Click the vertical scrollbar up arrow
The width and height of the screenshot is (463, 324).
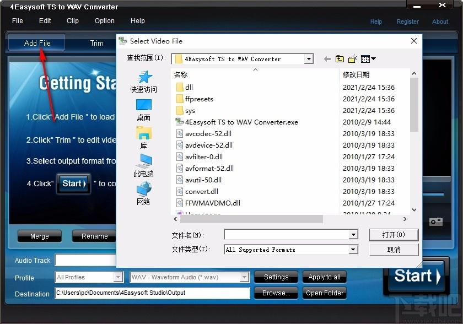[414, 73]
